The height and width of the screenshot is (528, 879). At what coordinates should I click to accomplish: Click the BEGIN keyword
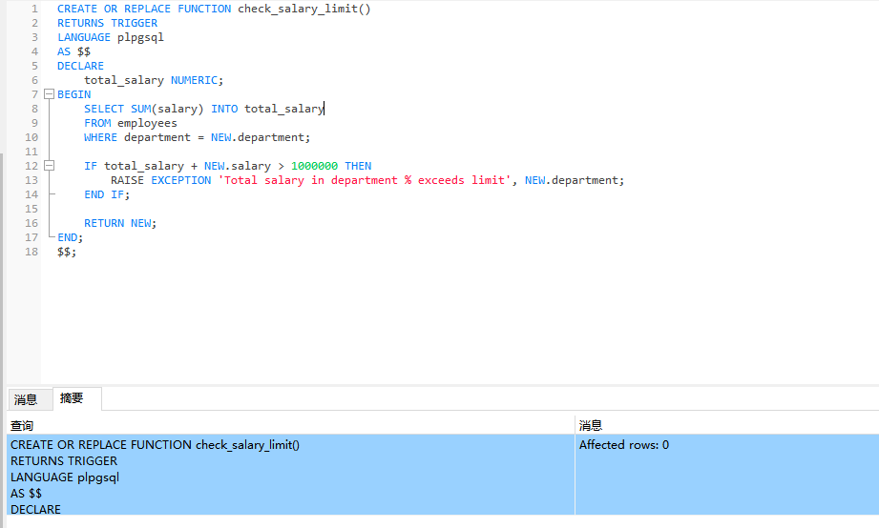point(74,94)
